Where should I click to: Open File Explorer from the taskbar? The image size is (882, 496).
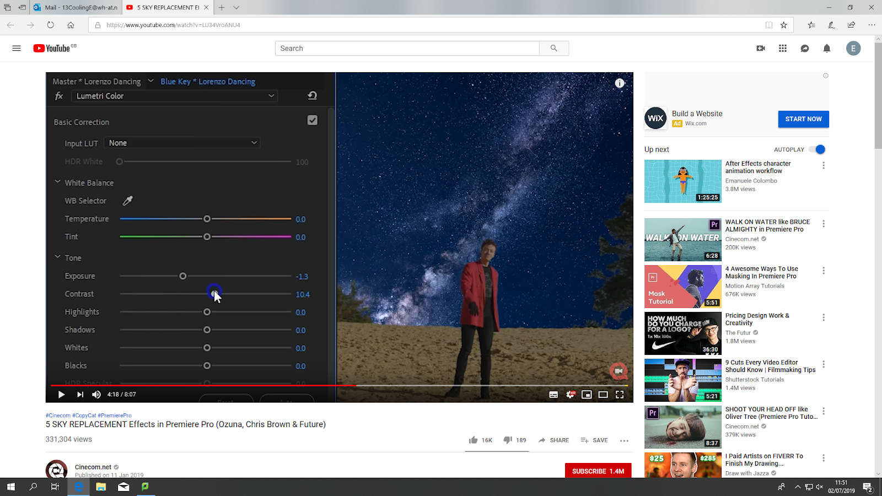[101, 487]
